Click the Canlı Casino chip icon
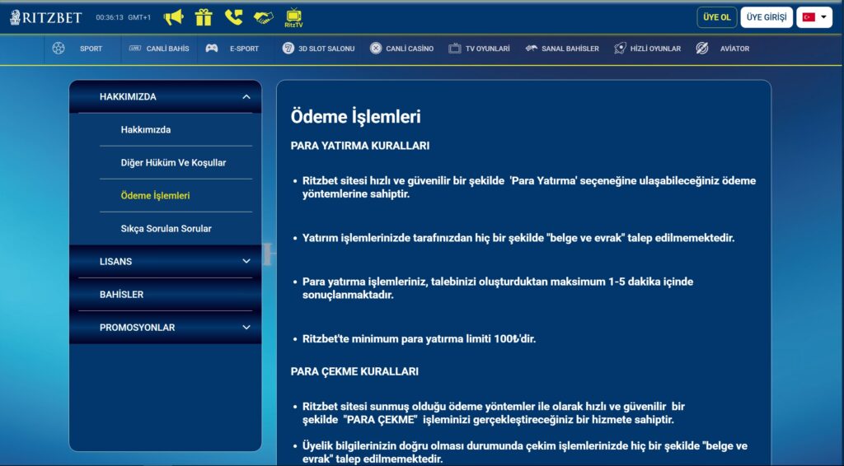Screen dimensions: 844x466 376,49
